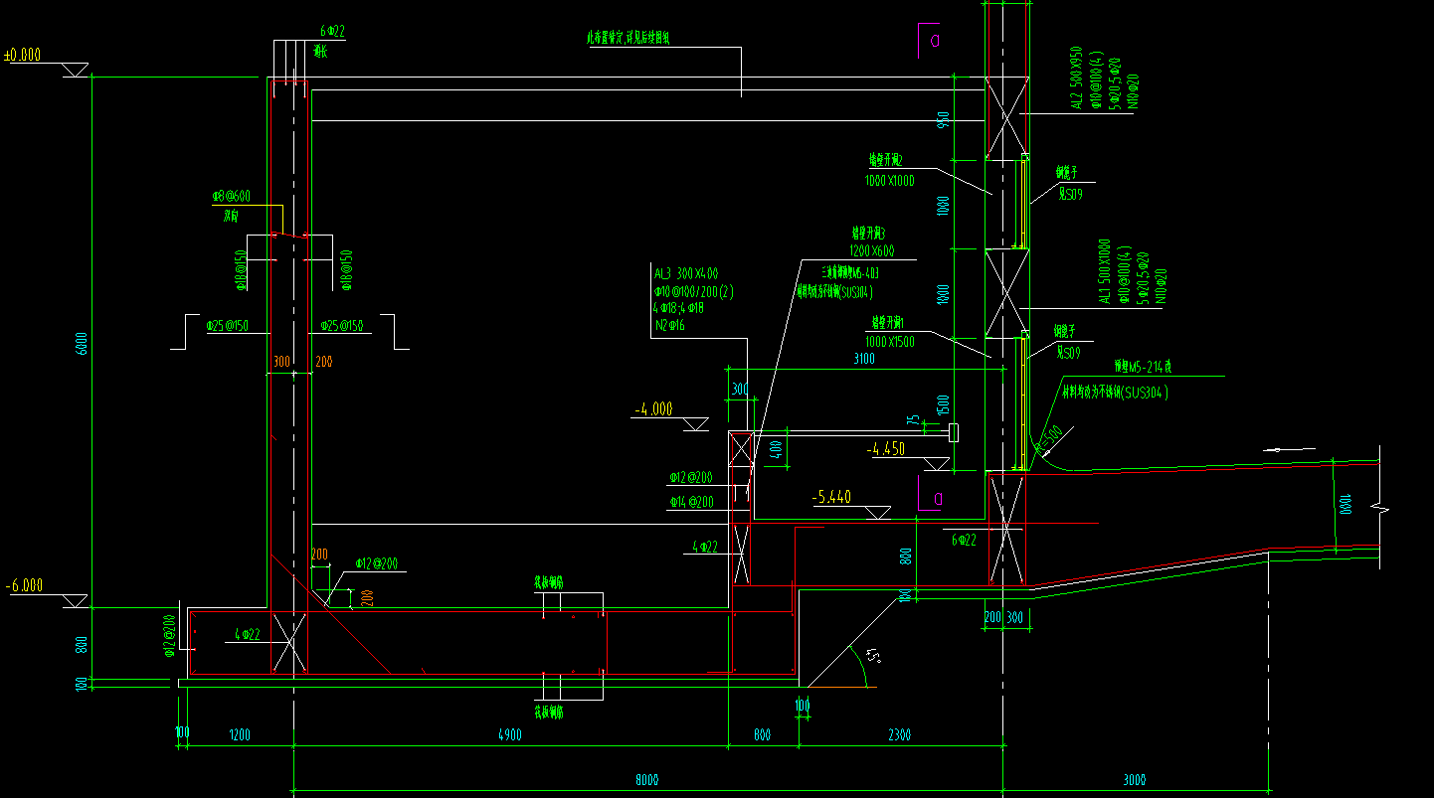Click the 8000 overall dimension value

pos(647,780)
